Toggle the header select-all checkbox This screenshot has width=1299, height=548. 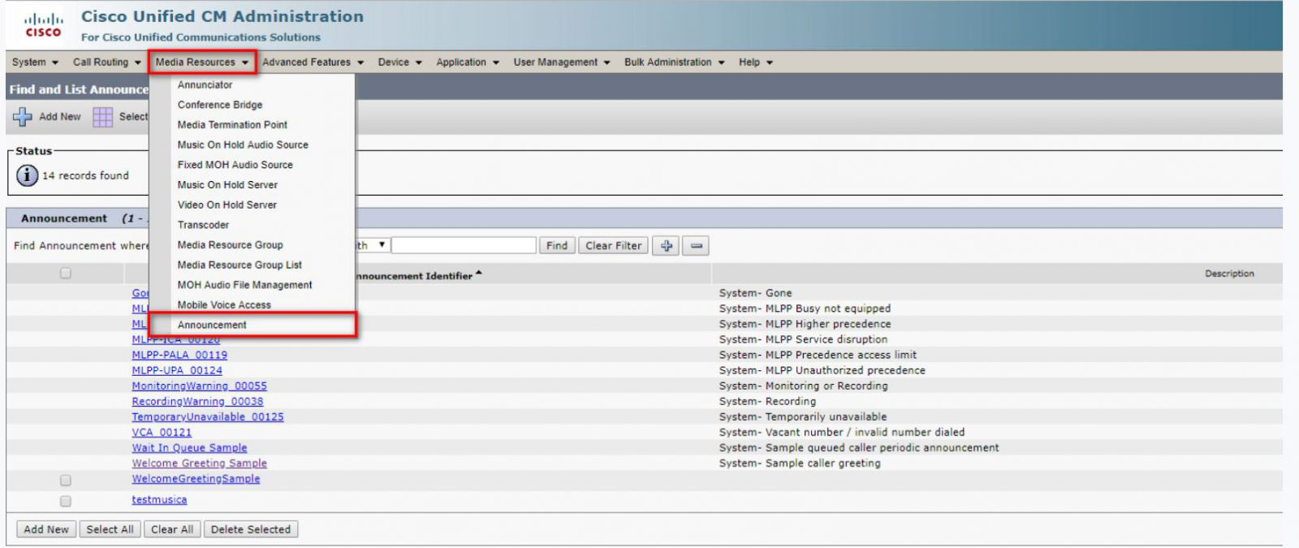(66, 274)
